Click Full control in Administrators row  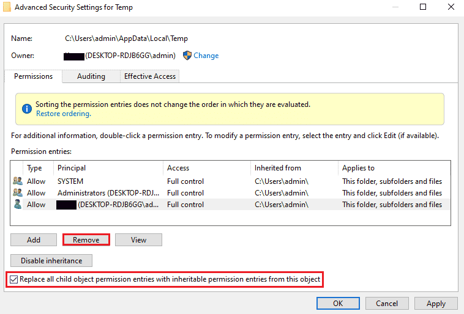[185, 193]
